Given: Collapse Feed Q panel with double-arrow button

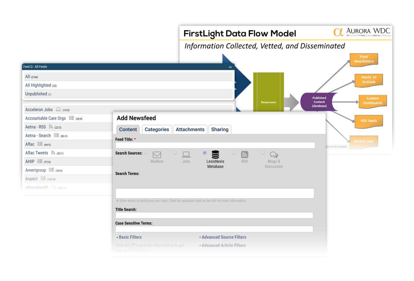Looking at the screenshot, I should coord(230,67).
